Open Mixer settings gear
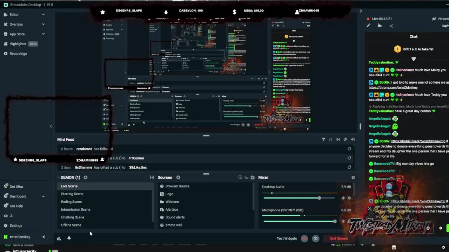The width and height of the screenshot is (449, 252). click(x=353, y=177)
